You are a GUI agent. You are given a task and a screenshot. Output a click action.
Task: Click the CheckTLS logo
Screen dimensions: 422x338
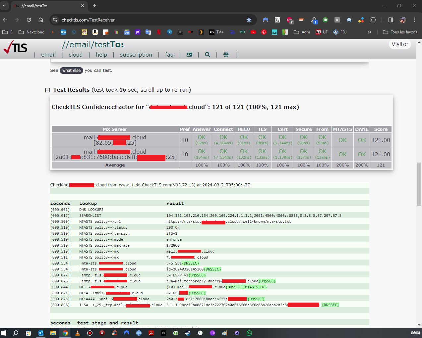pyautogui.click(x=15, y=48)
